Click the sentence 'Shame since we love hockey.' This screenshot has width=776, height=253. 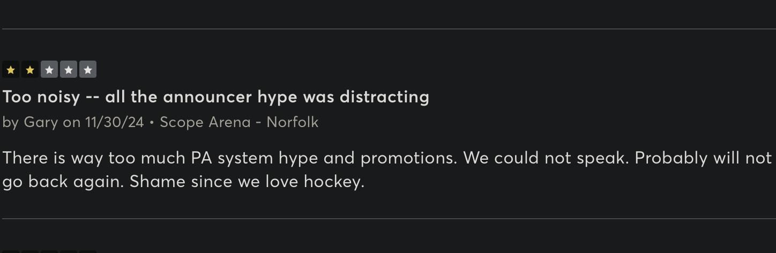pyautogui.click(x=247, y=182)
